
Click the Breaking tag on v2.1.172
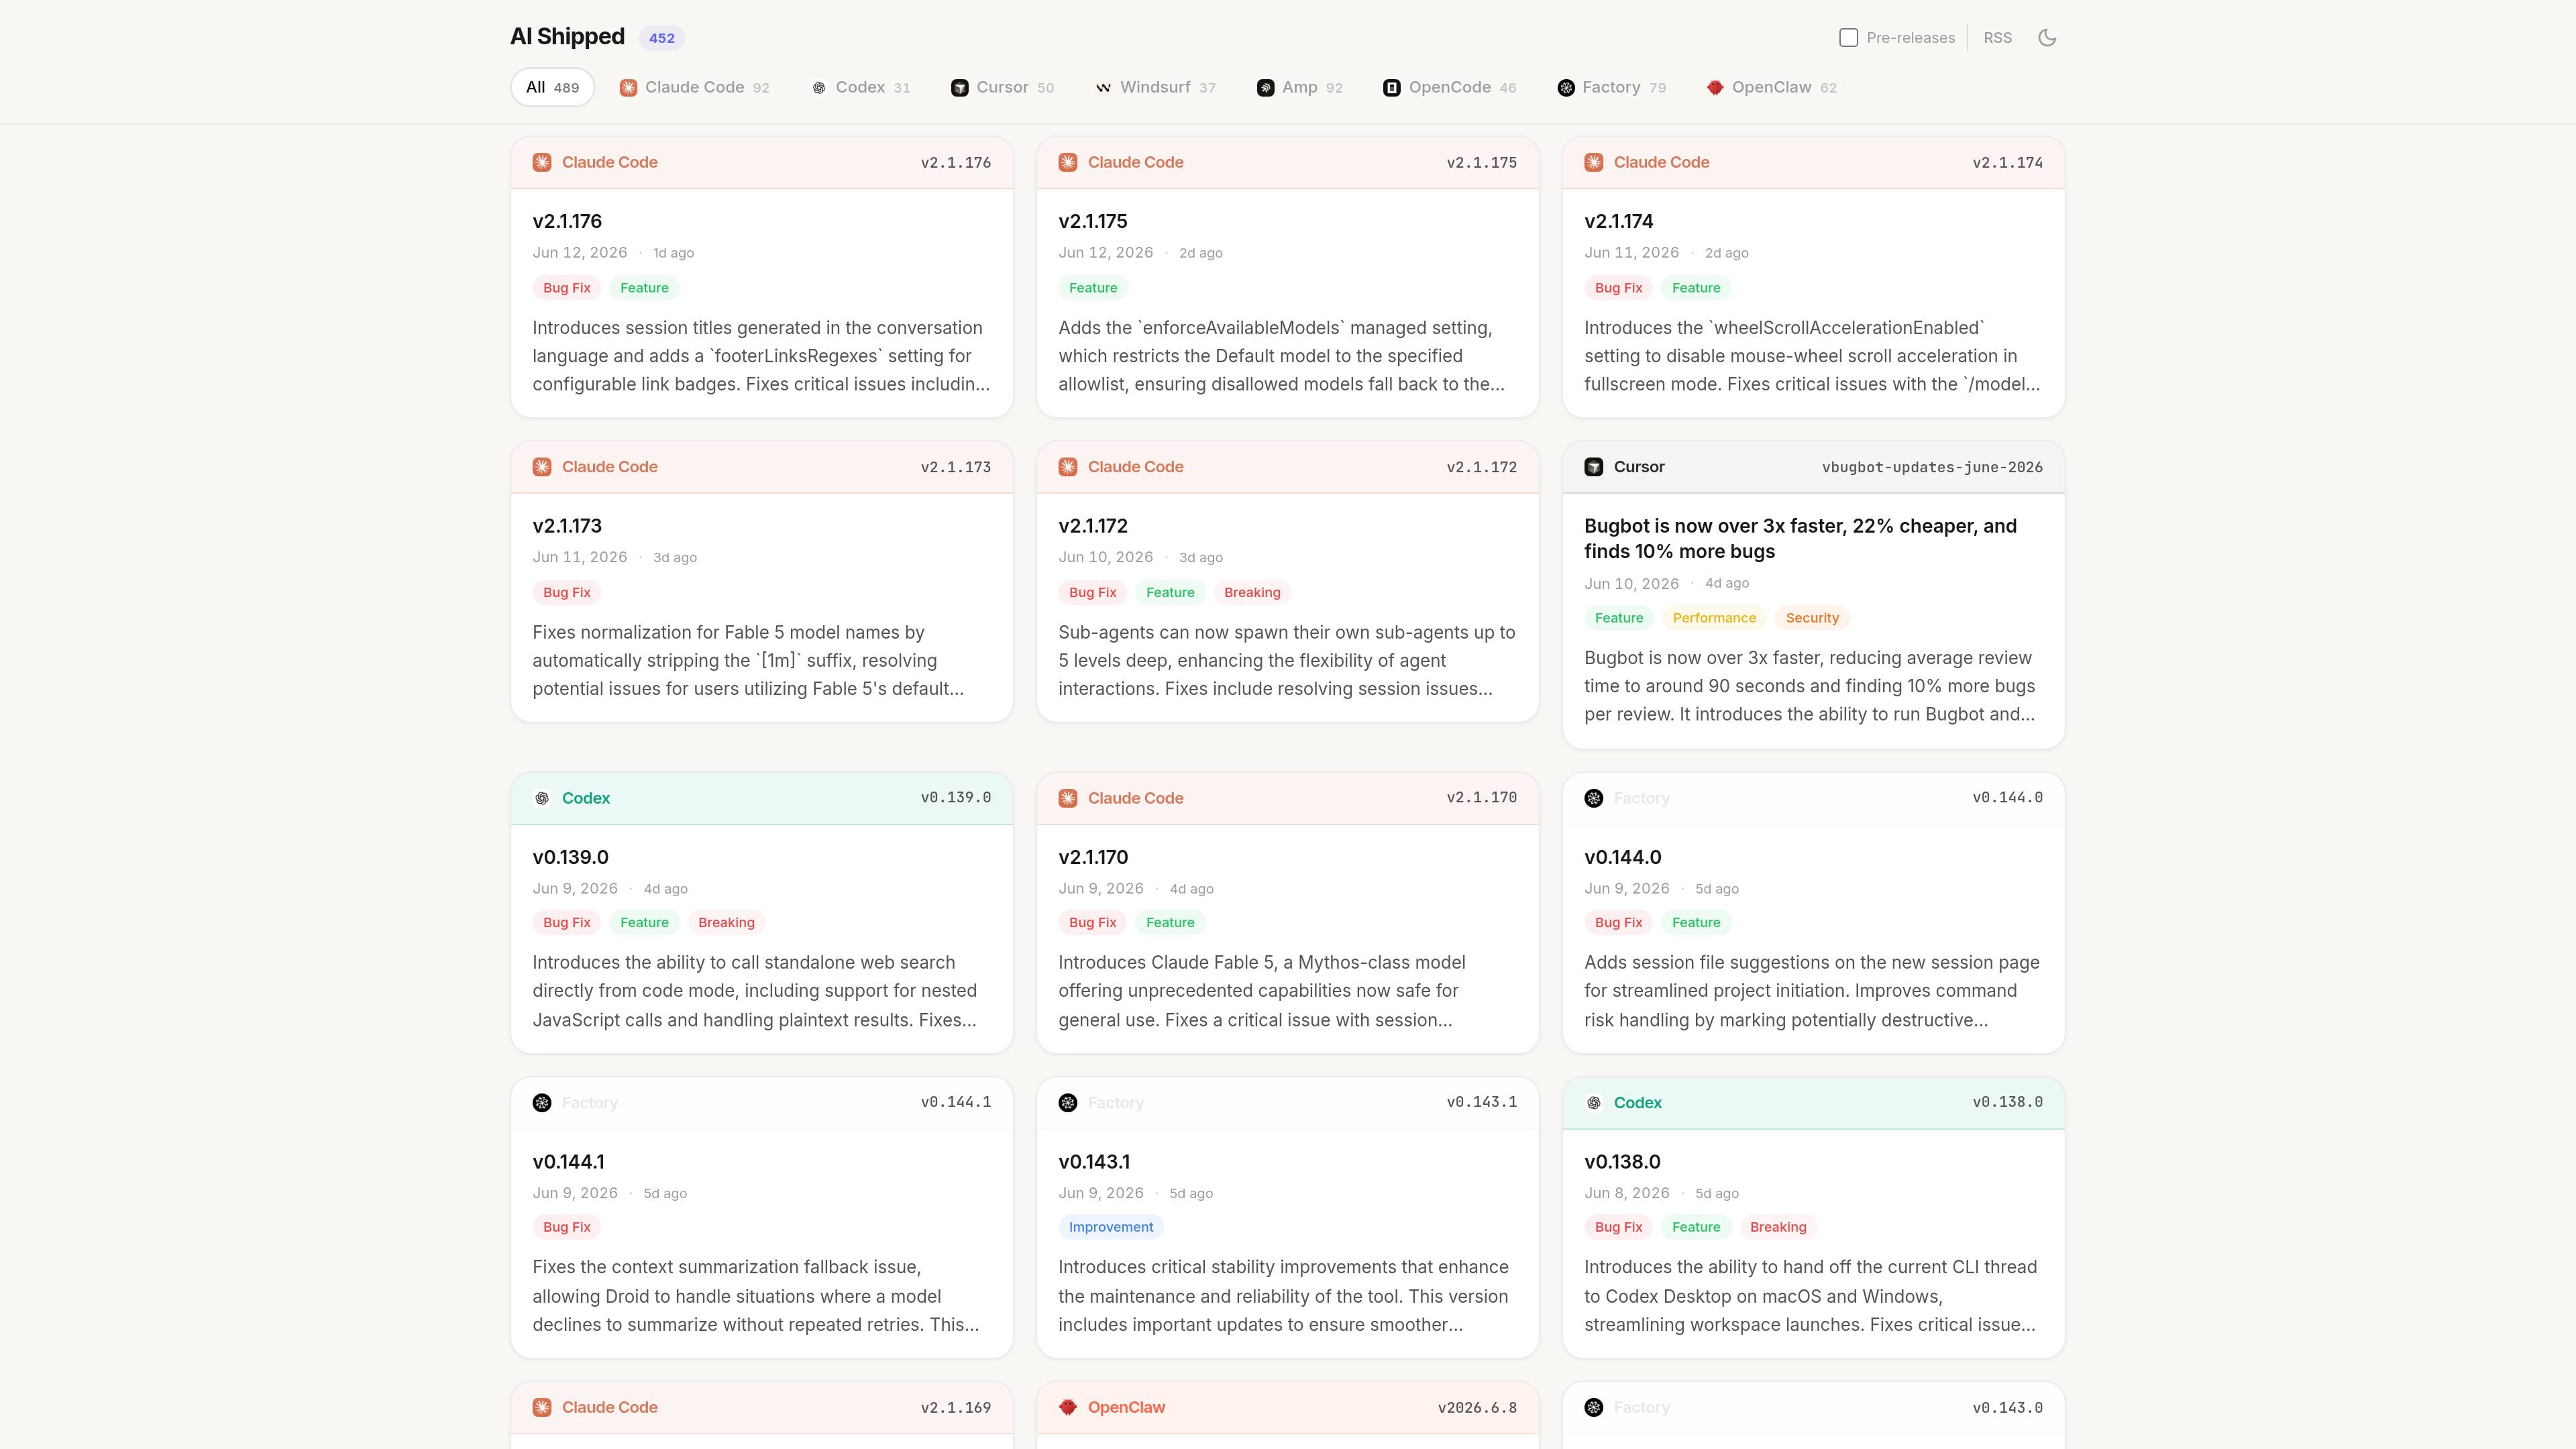coord(1252,592)
